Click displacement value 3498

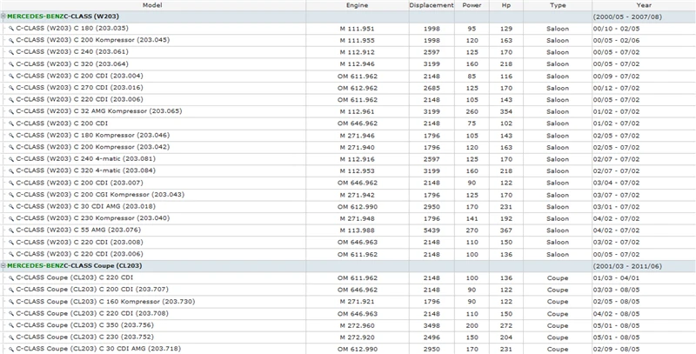coord(432,325)
